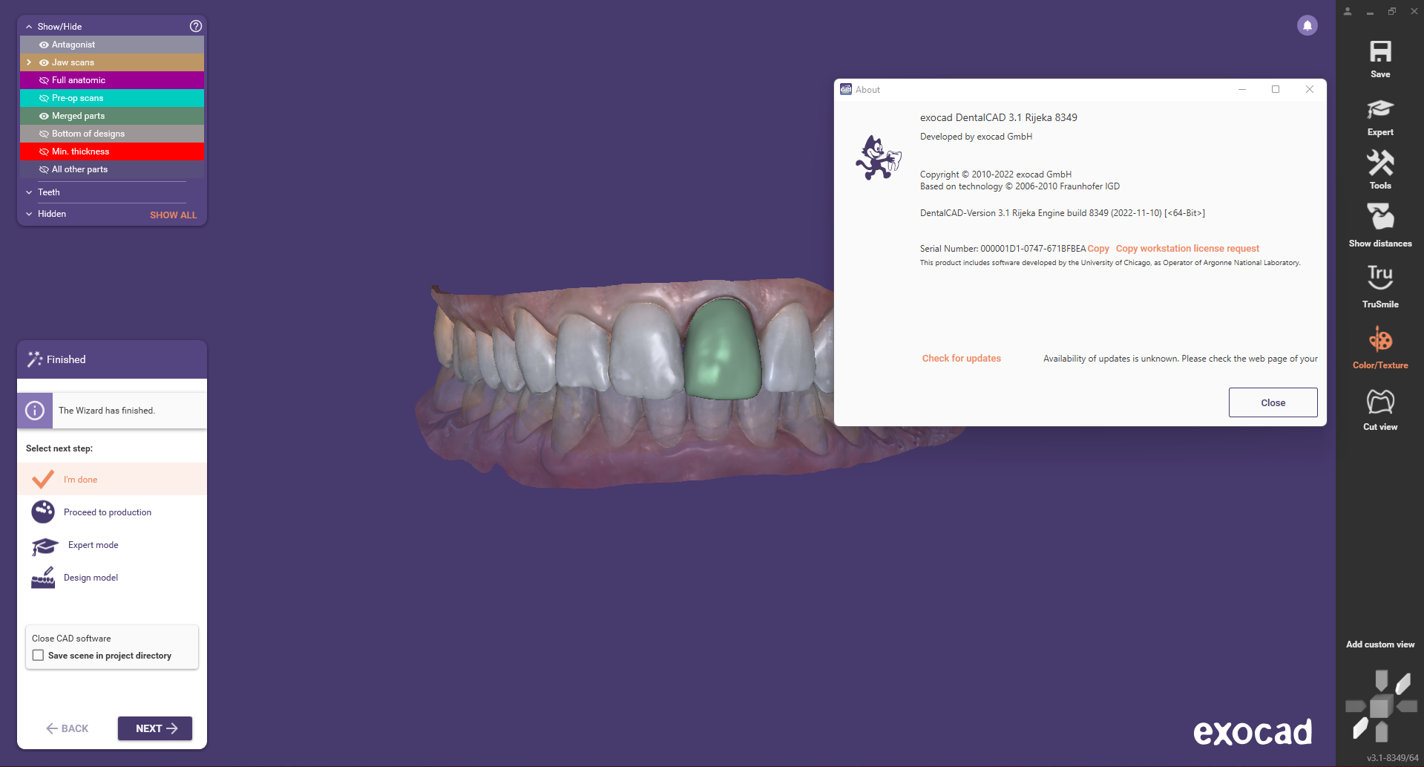This screenshot has width=1424, height=767.
Task: Toggle visibility eye of Jaw scans
Action: point(44,62)
